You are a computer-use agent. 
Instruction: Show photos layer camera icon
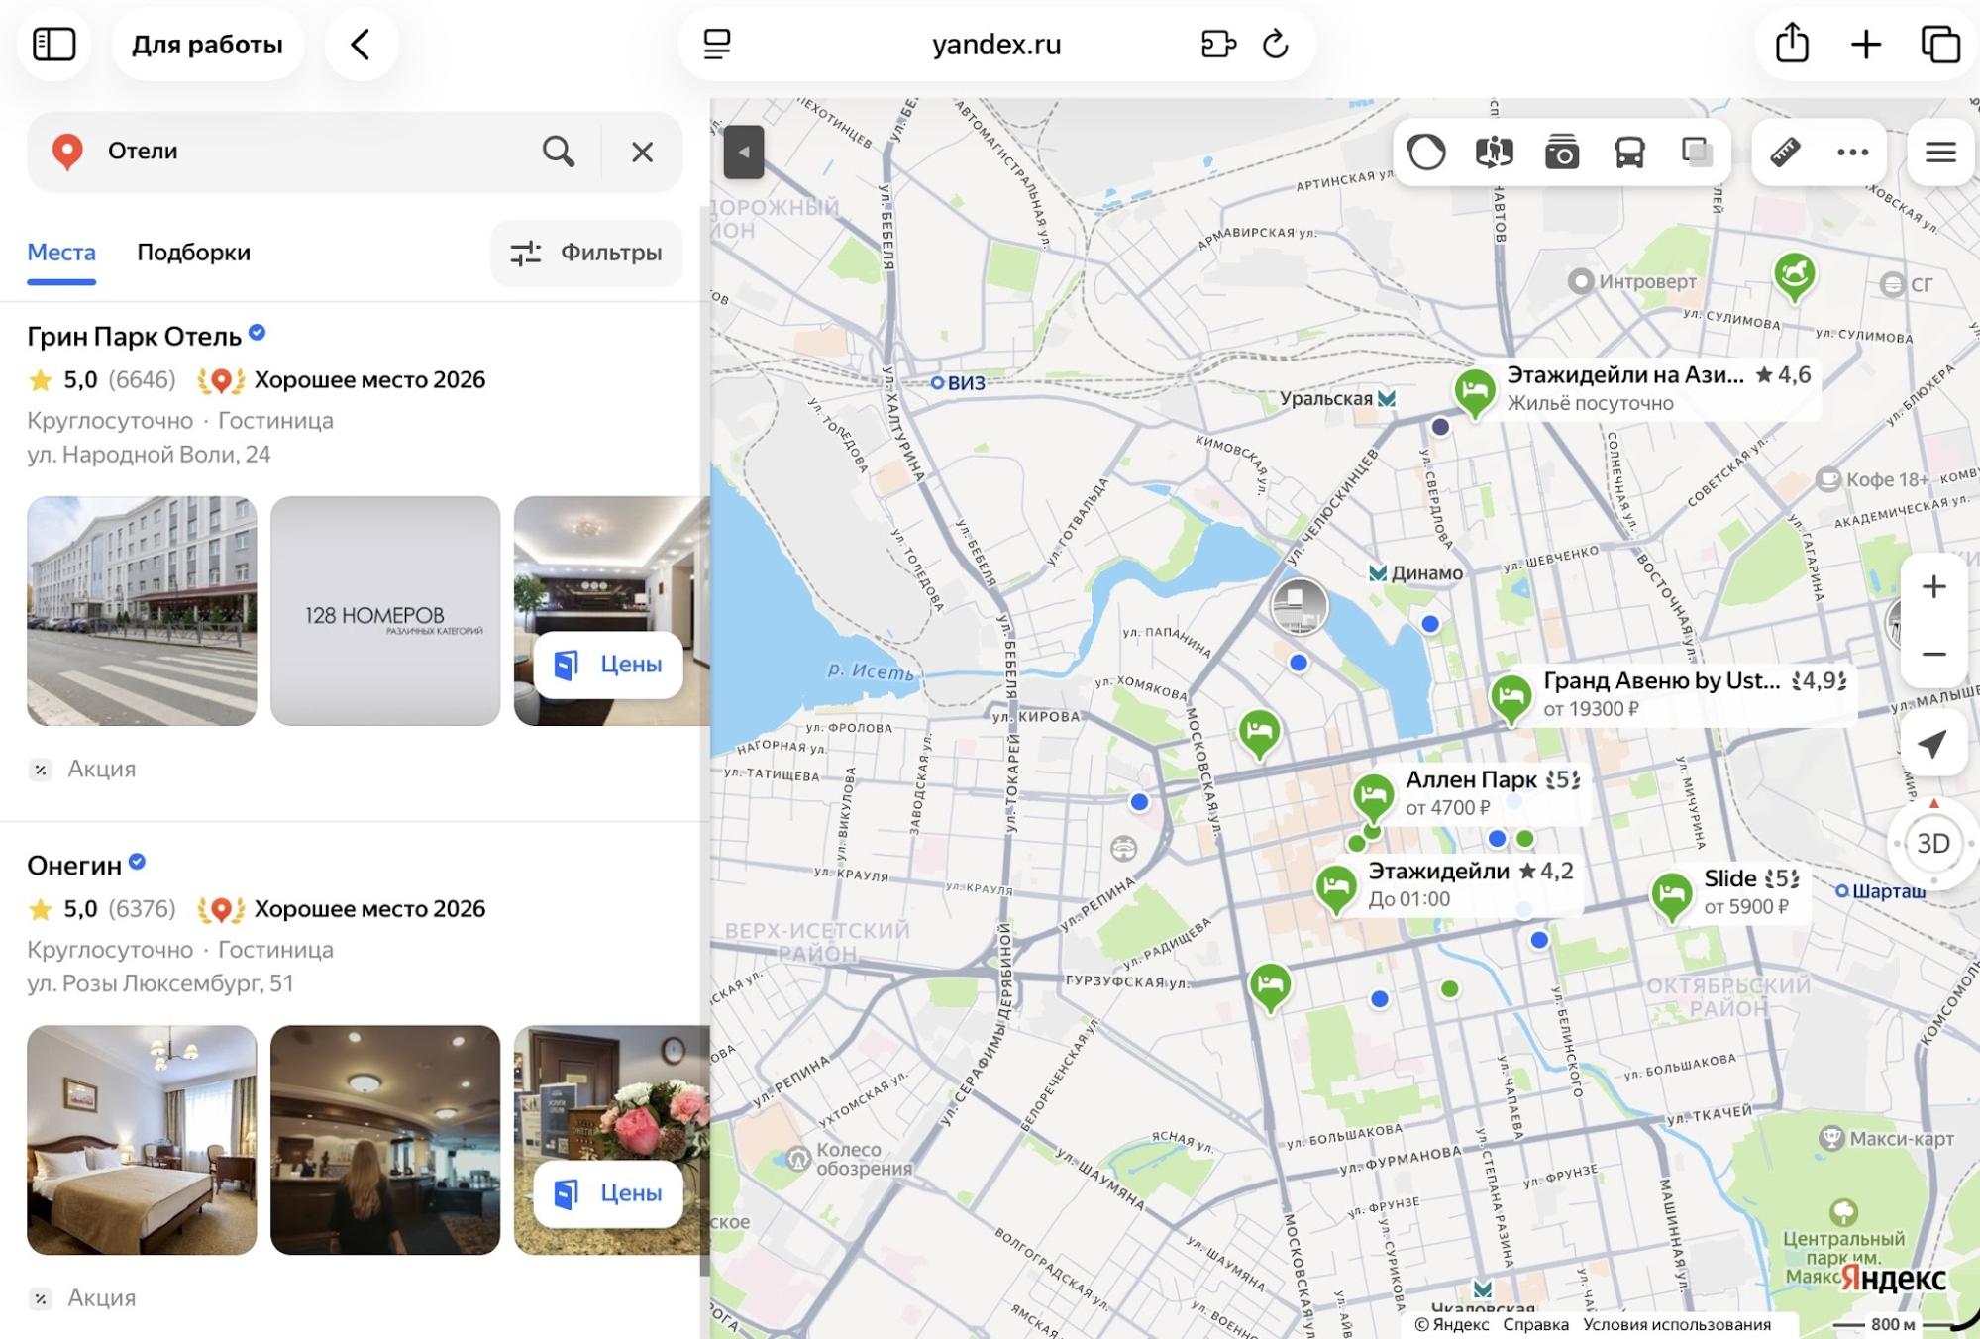1562,153
